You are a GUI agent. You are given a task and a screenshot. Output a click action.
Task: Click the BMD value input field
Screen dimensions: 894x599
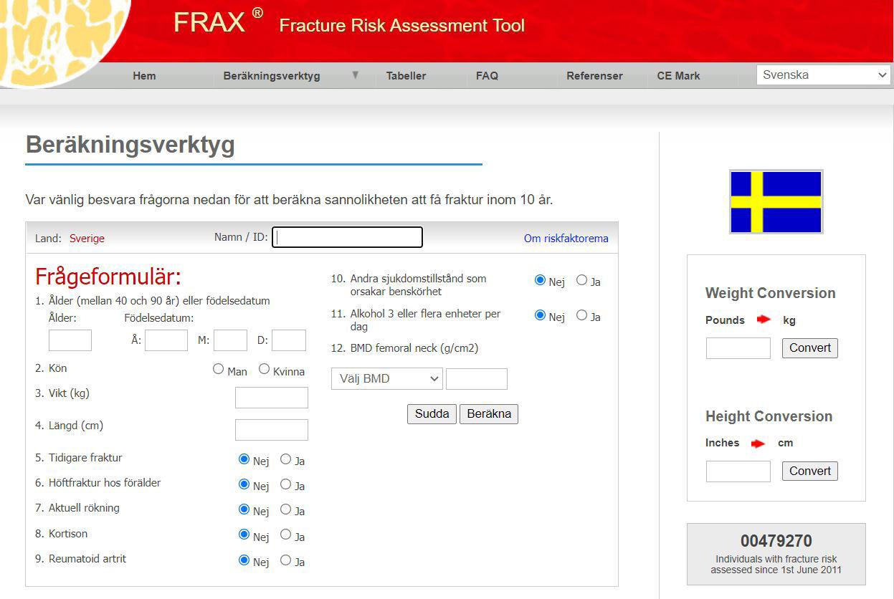pyautogui.click(x=477, y=379)
